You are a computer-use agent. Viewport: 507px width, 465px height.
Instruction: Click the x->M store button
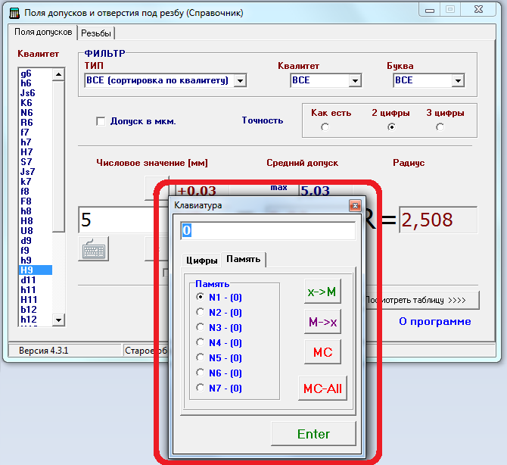(322, 292)
